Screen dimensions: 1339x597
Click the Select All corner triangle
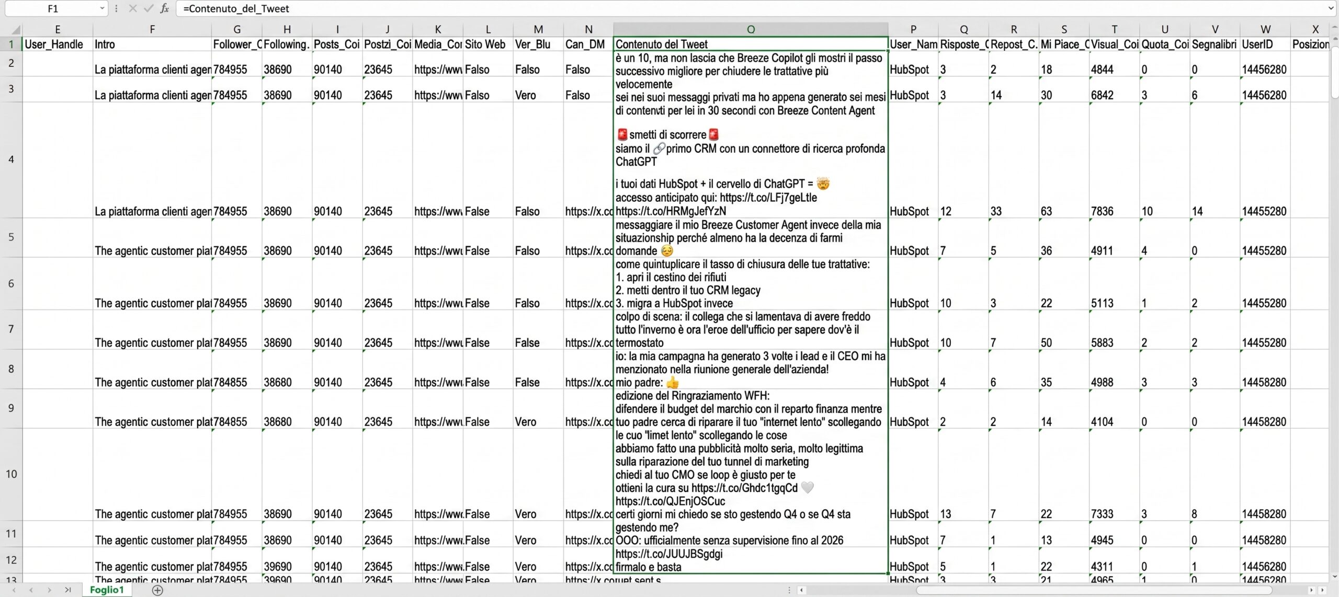click(15, 30)
